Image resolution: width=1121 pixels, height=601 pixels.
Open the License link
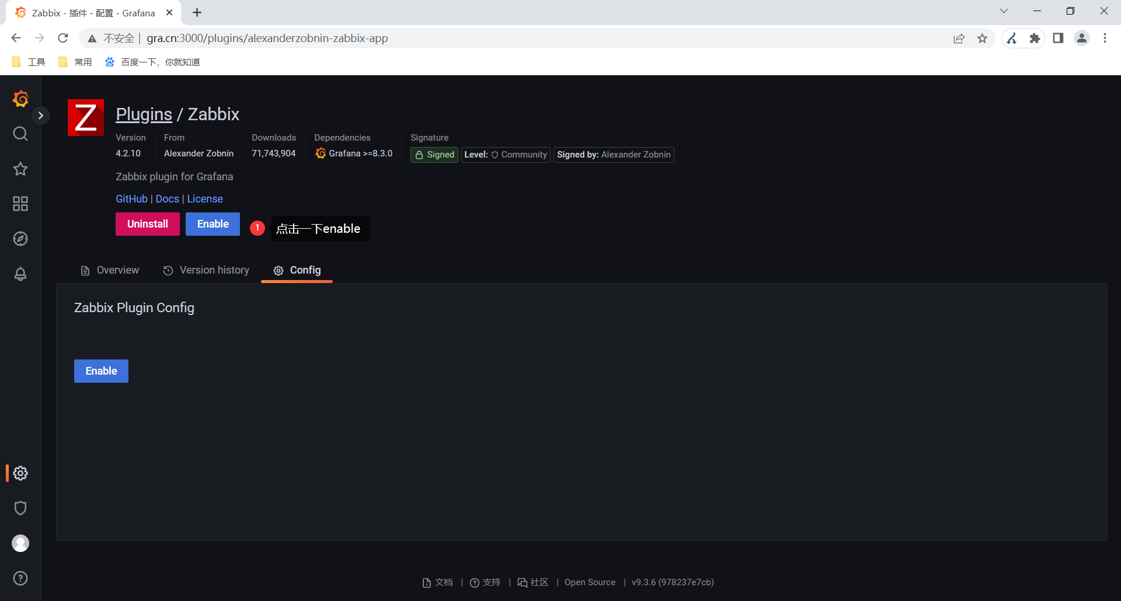tap(205, 199)
